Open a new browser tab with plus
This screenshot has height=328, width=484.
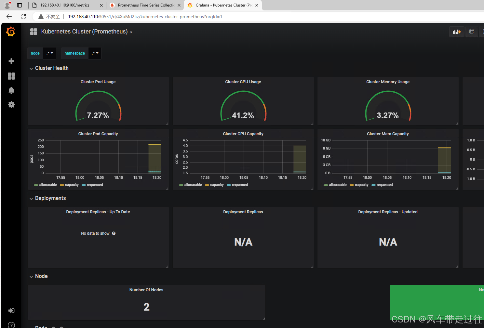point(269,5)
